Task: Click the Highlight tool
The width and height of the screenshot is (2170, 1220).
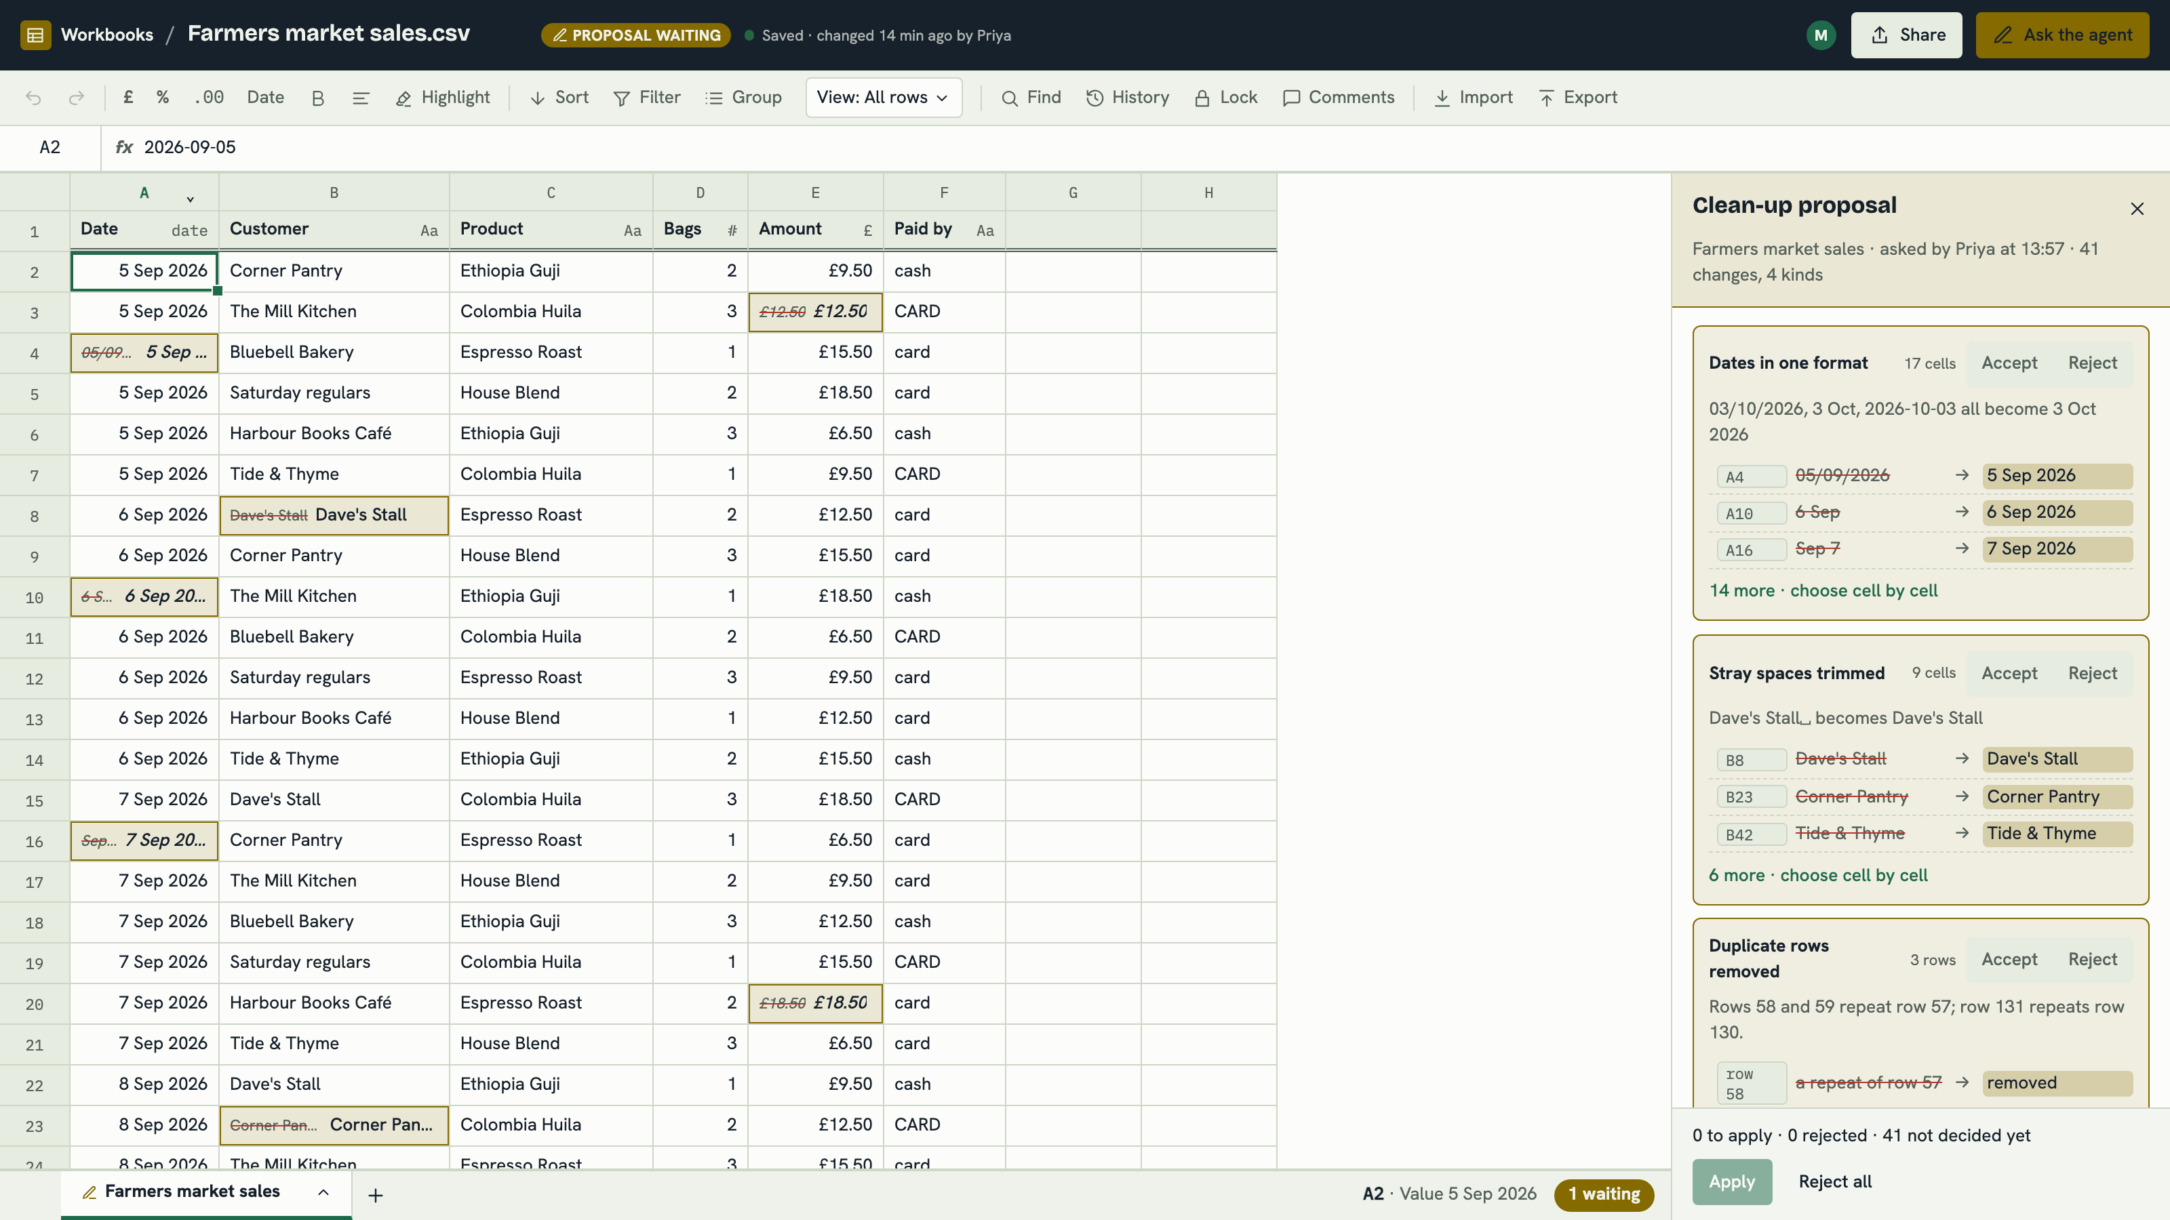Action: coord(443,98)
